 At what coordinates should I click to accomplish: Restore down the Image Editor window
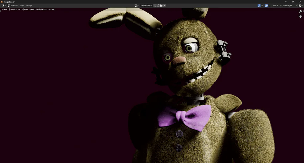point(293,2)
